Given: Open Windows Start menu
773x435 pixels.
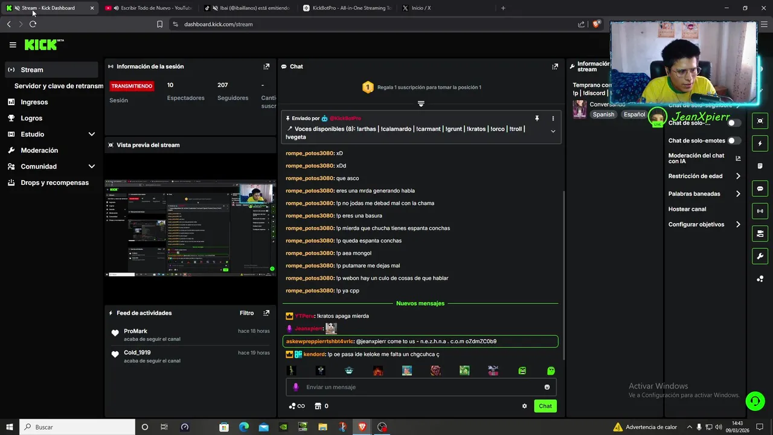Looking at the screenshot, I should click(x=9, y=427).
